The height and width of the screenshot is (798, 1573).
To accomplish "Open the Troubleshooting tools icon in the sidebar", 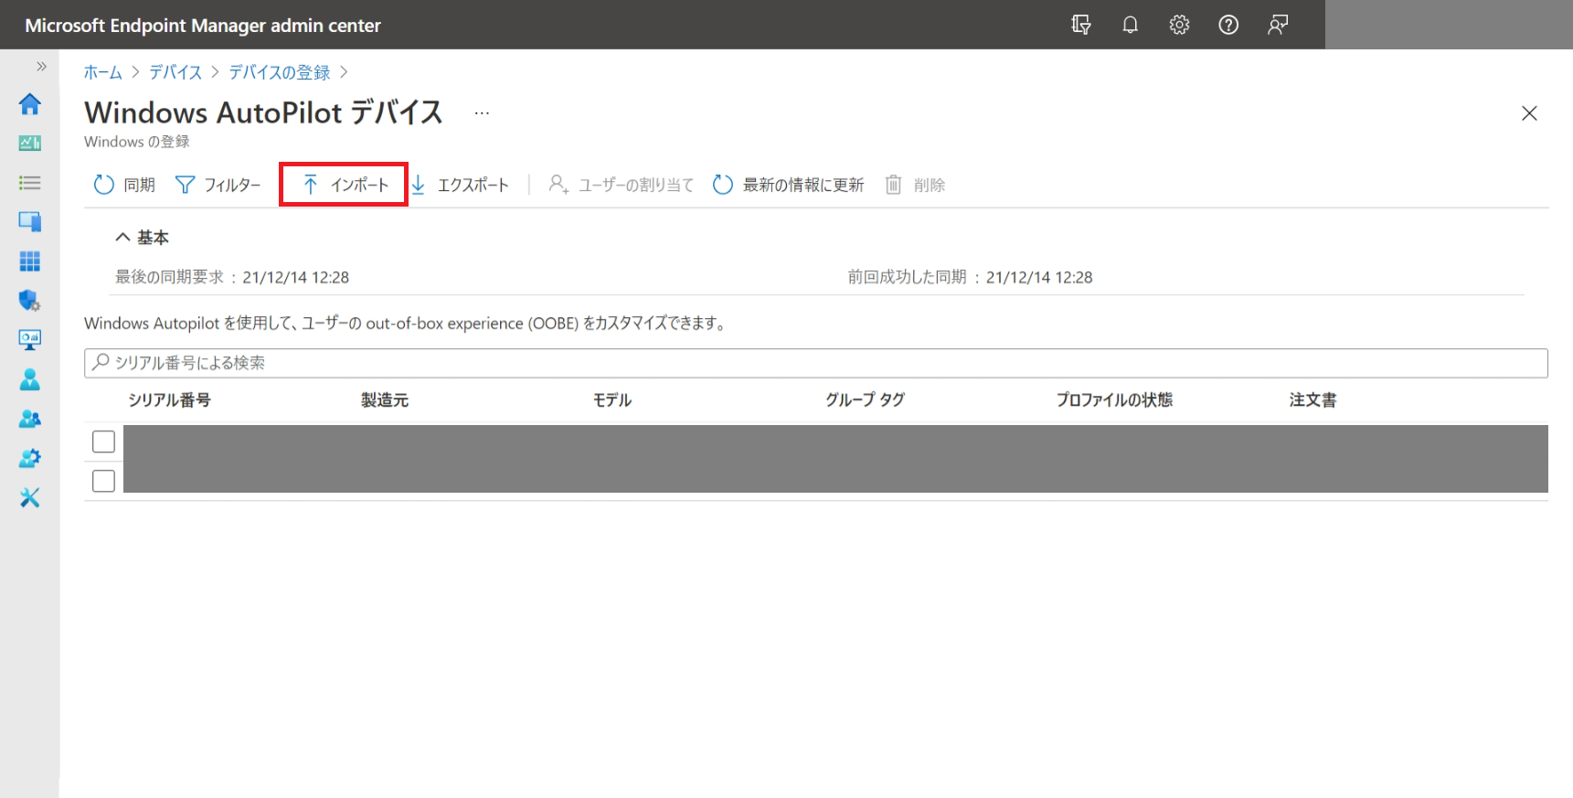I will 29,497.
